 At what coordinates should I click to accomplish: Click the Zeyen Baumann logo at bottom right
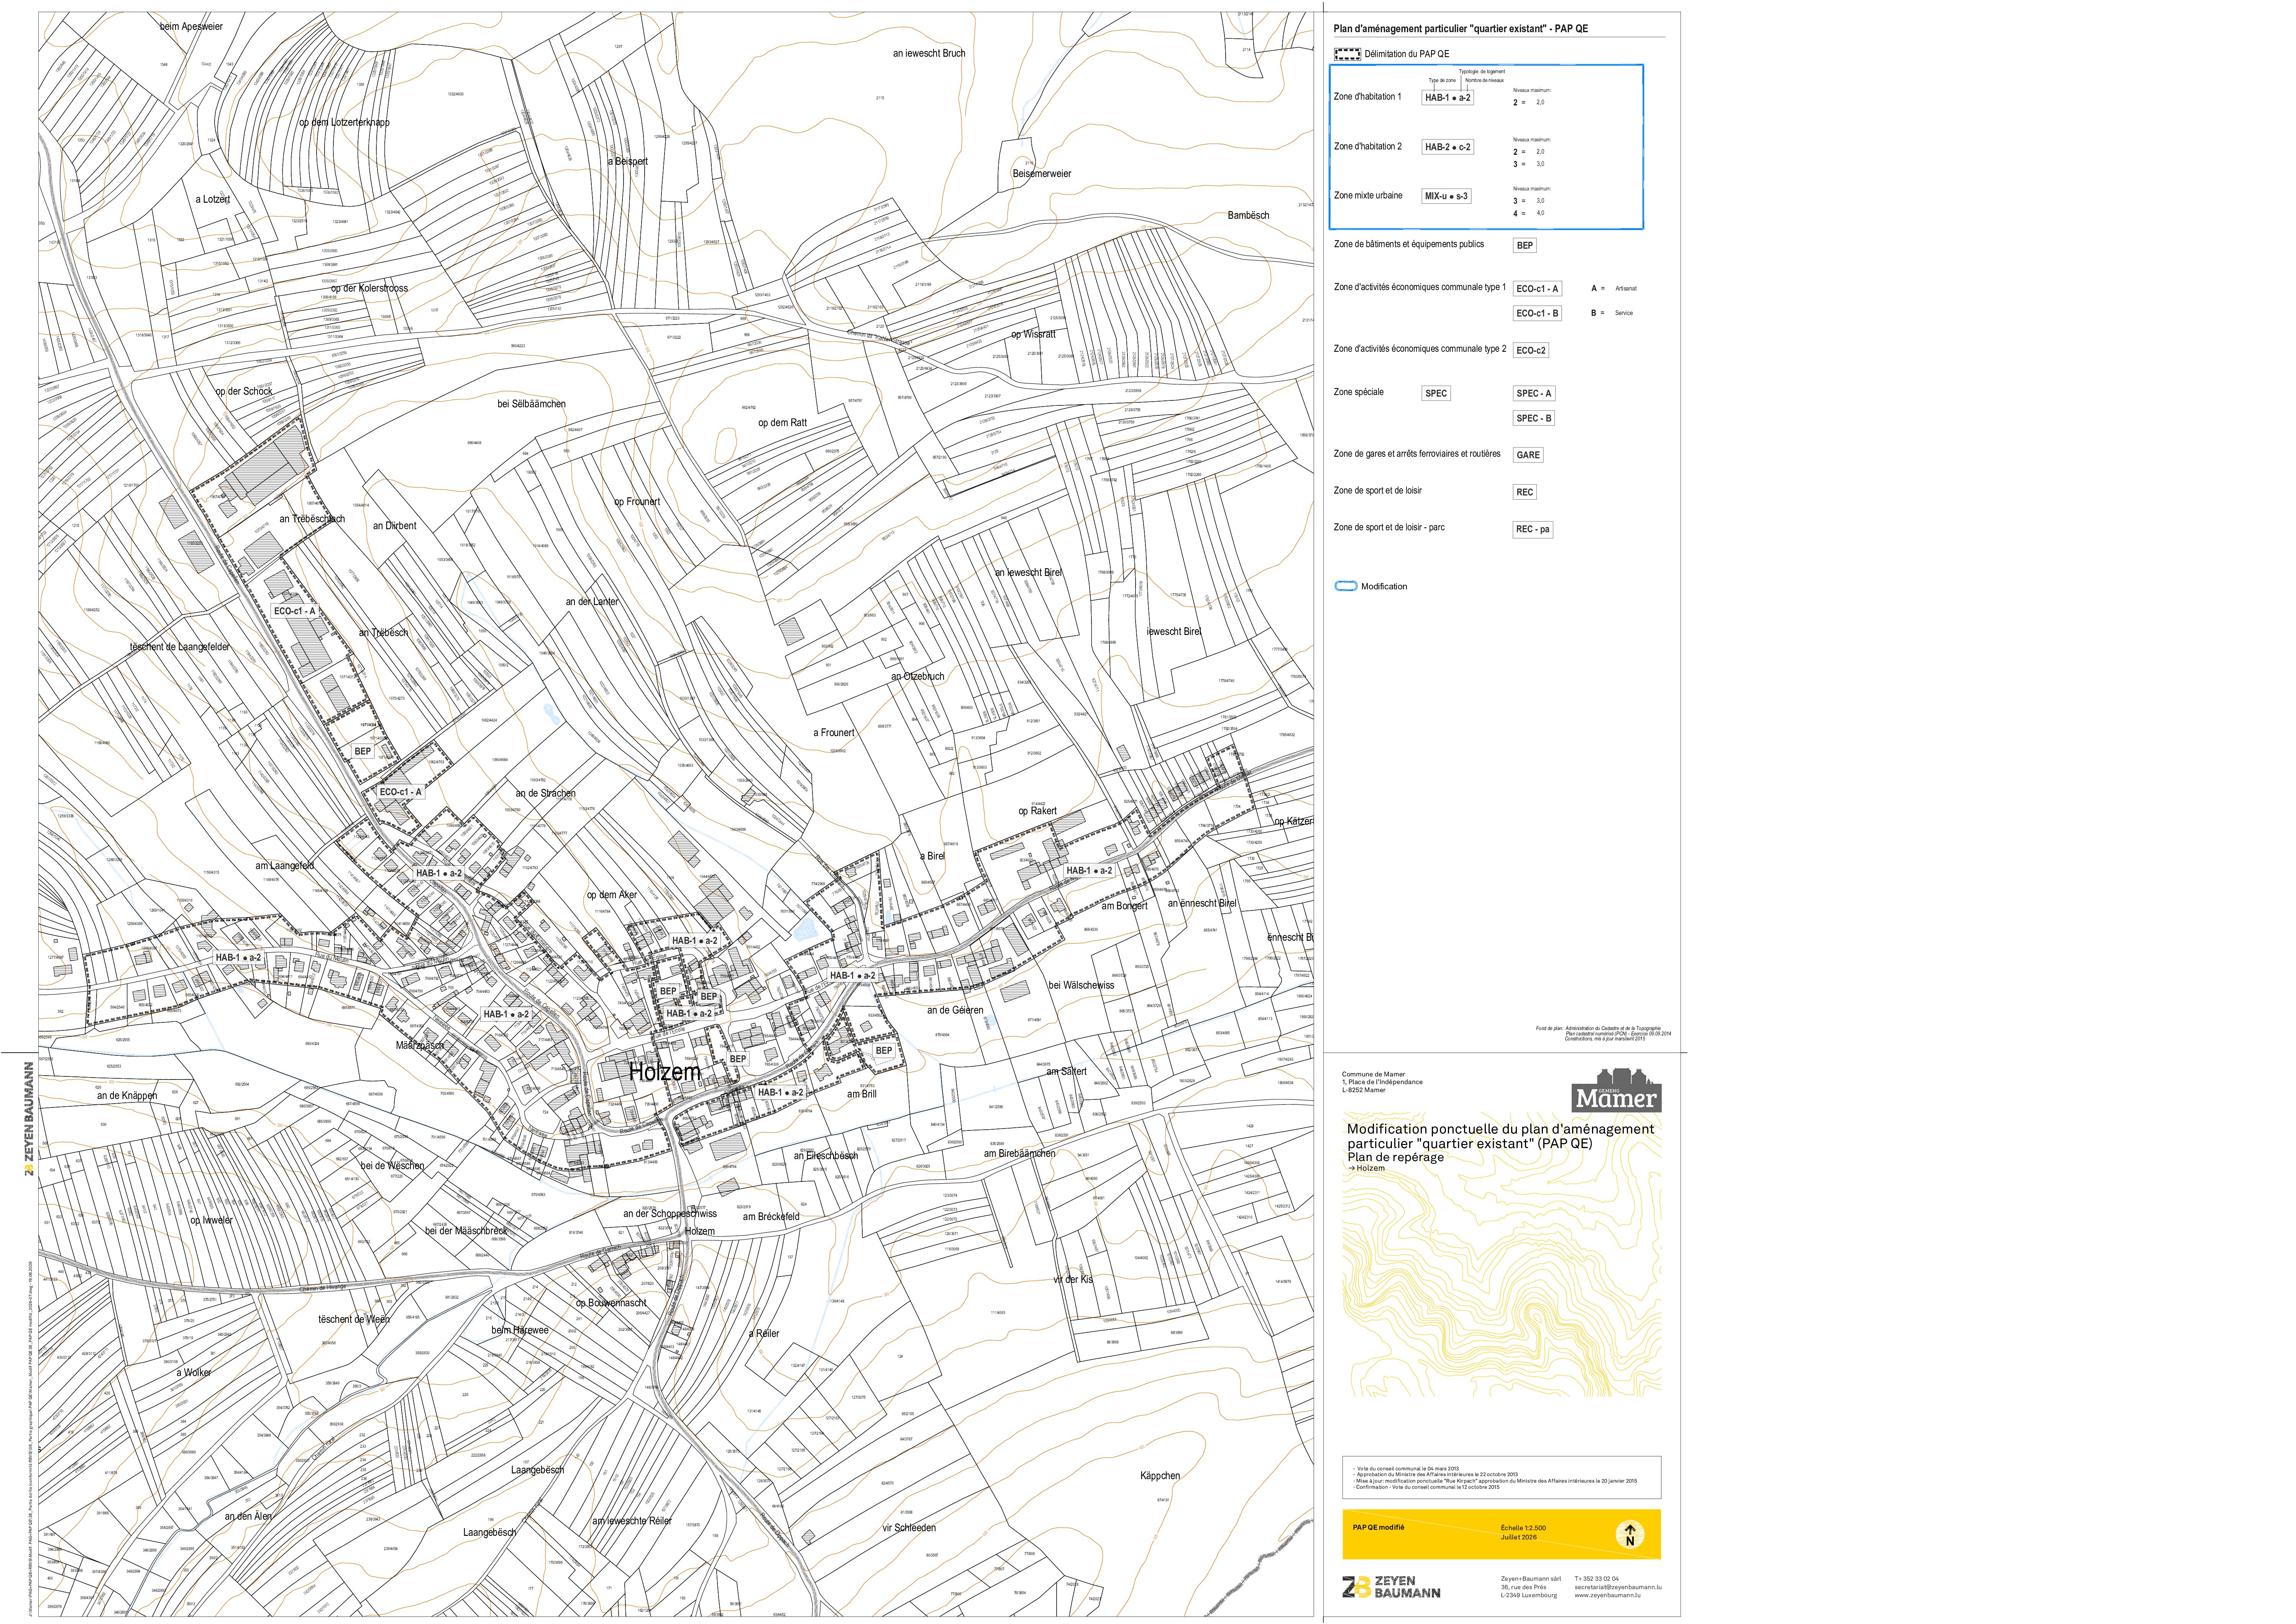[1391, 1586]
